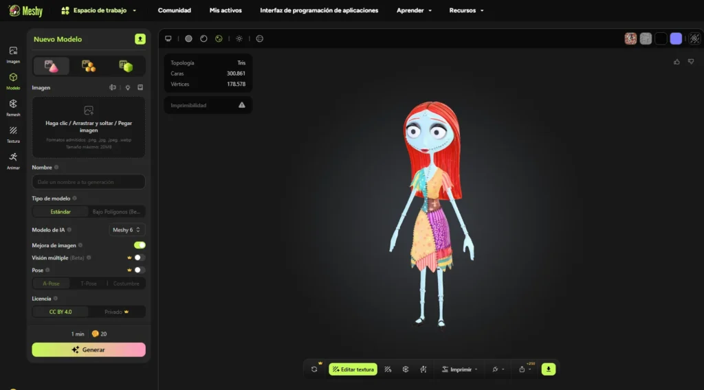Enable the Visión múltiple toggle
704x390 pixels.
pos(140,257)
